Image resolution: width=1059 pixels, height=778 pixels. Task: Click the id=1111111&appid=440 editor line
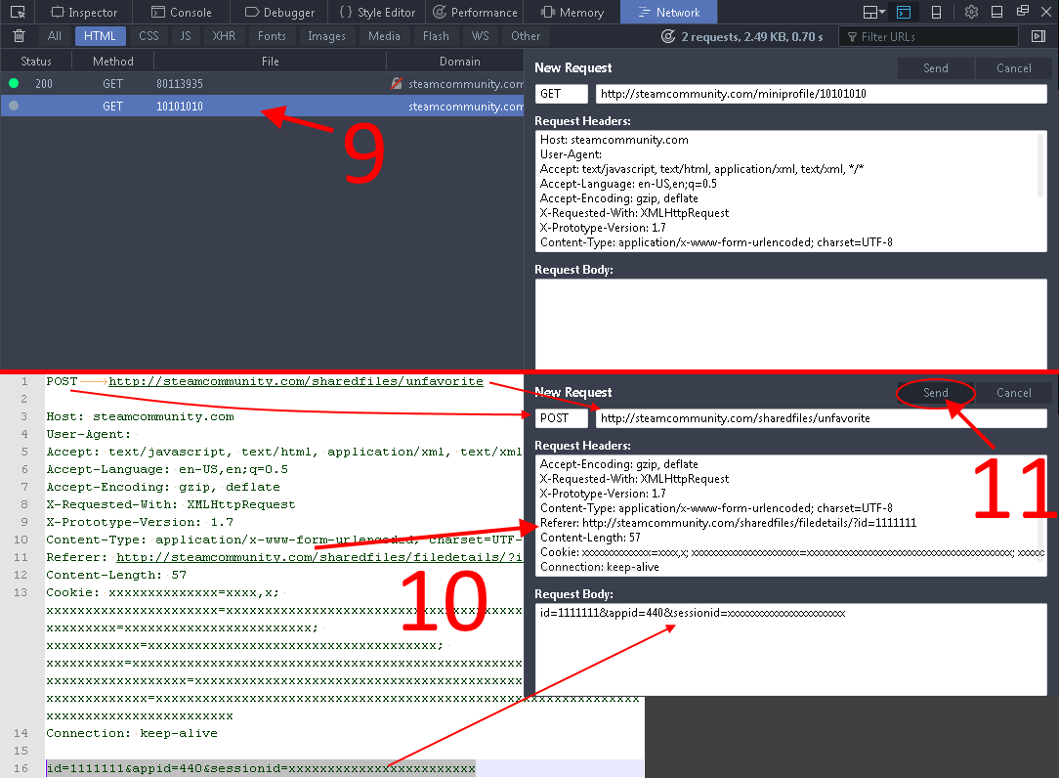[261, 768]
